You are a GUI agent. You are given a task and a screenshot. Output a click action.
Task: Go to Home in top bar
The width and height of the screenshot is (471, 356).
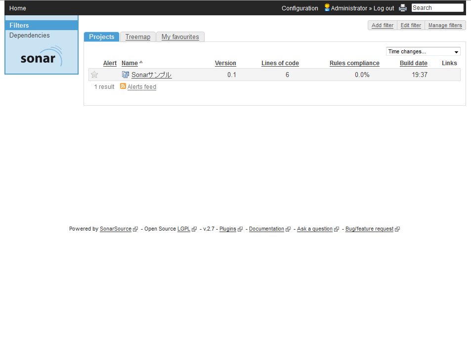point(18,8)
